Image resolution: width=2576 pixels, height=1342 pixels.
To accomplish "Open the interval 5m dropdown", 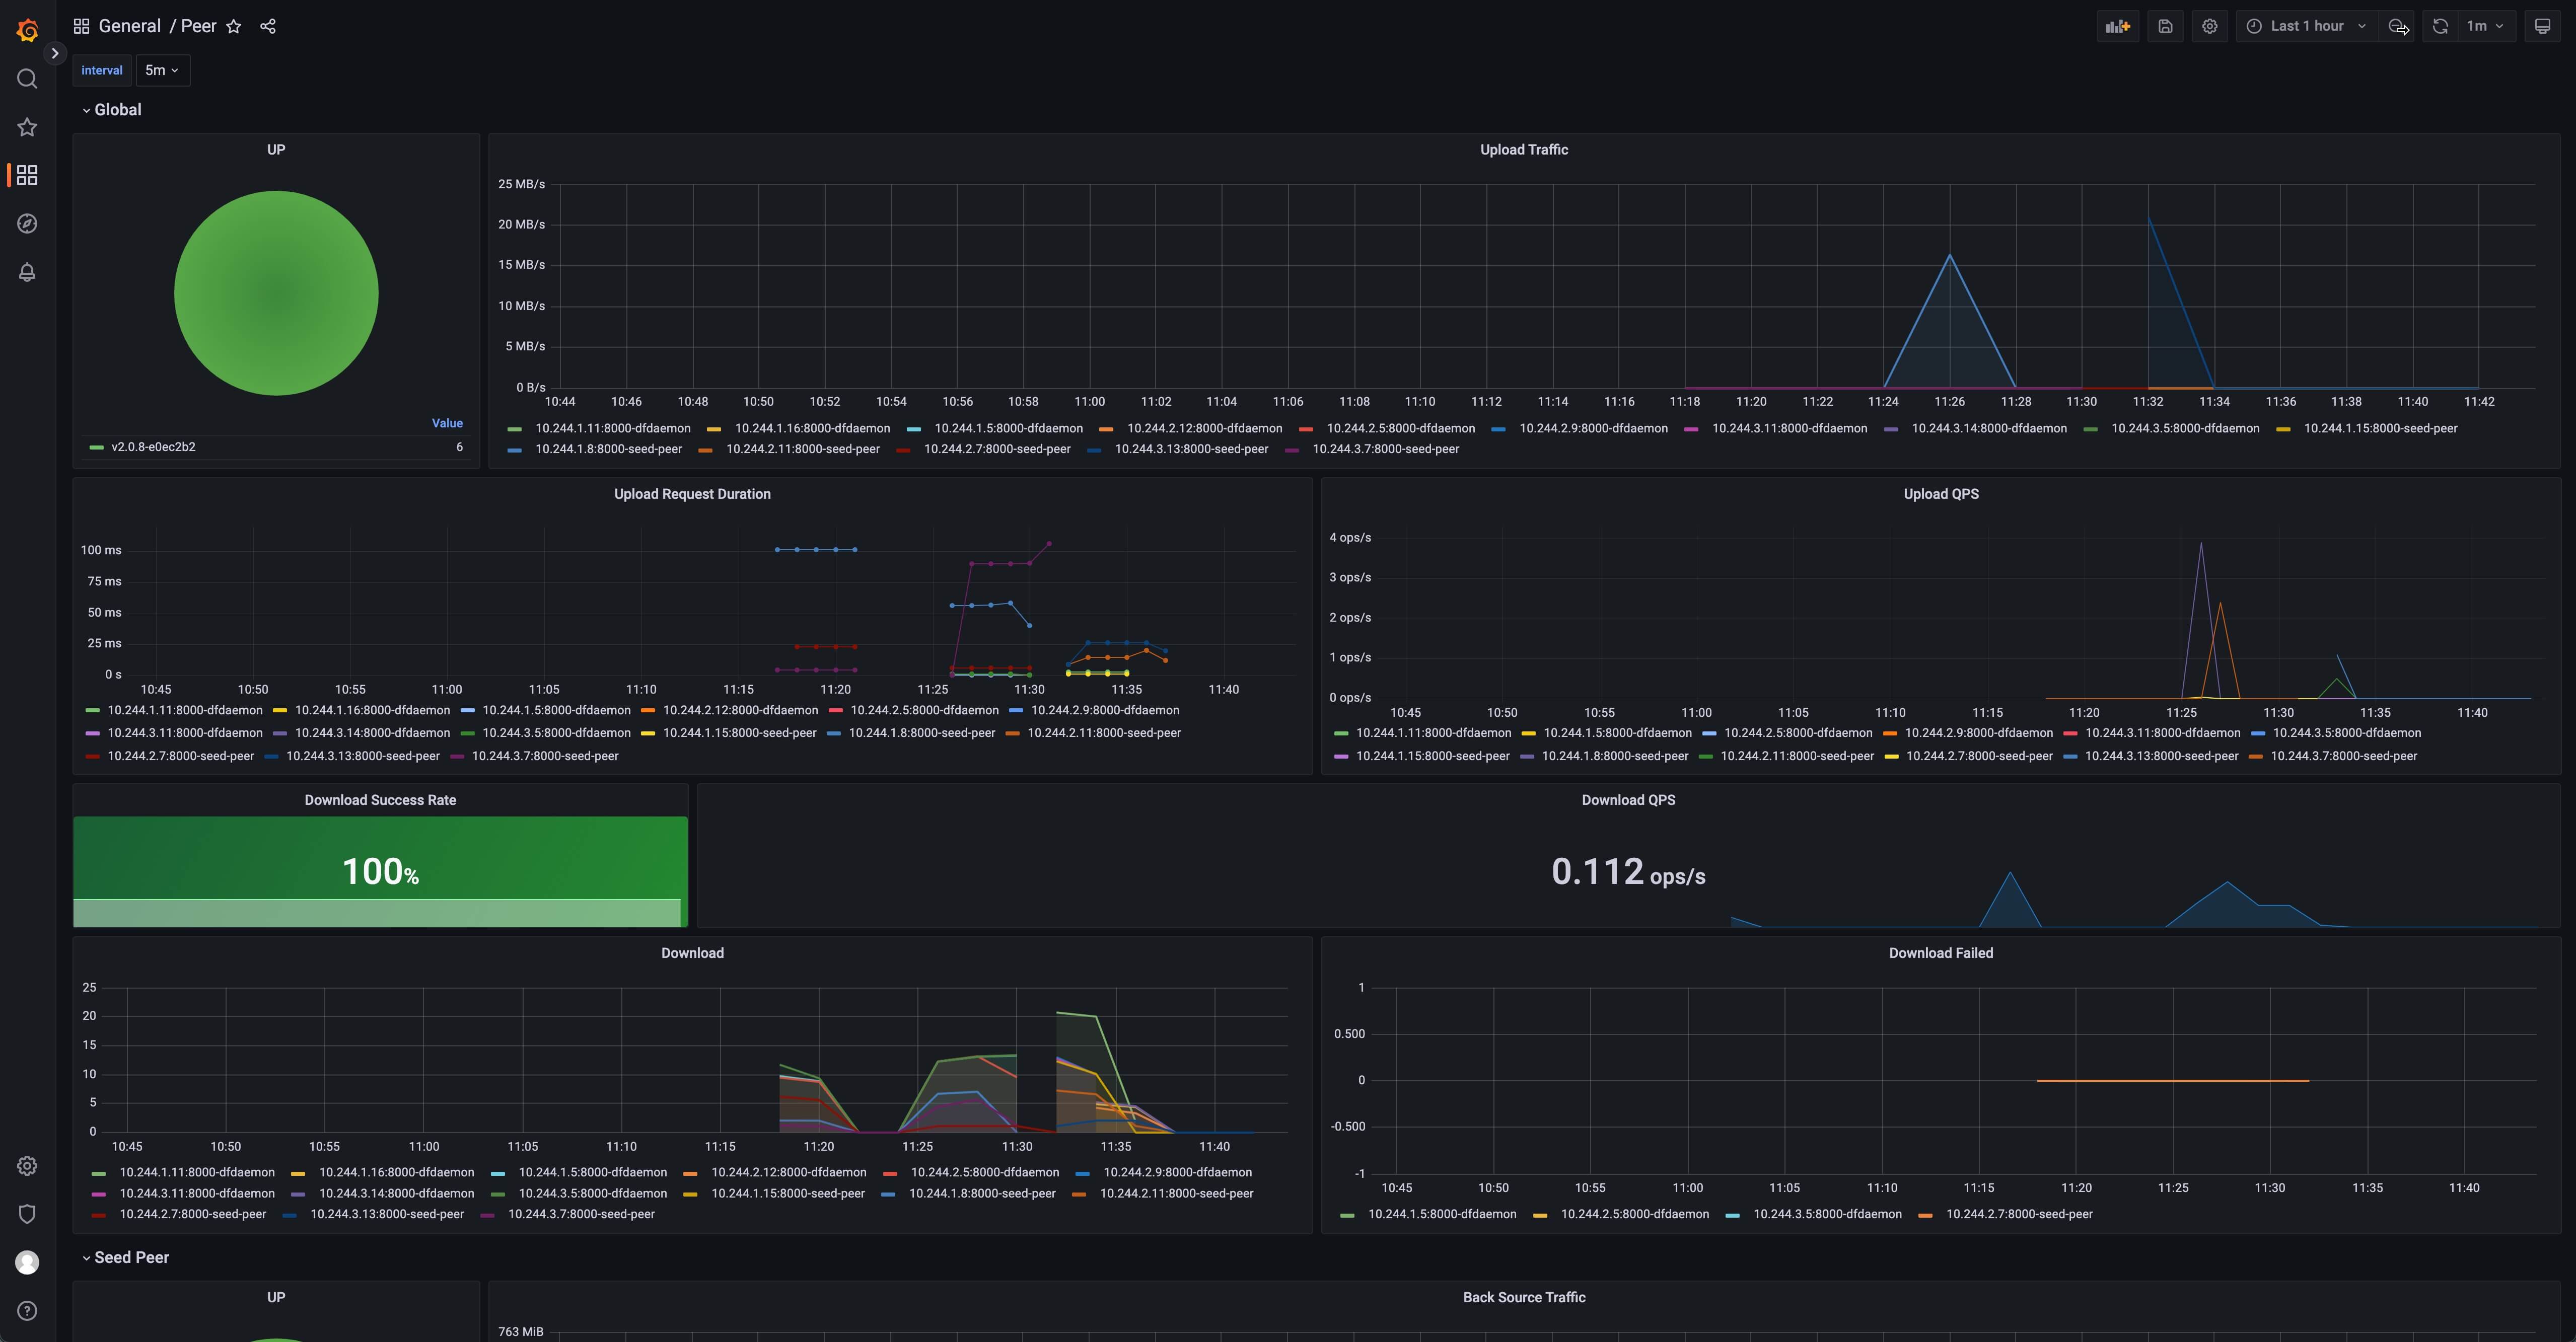I will tap(162, 70).
